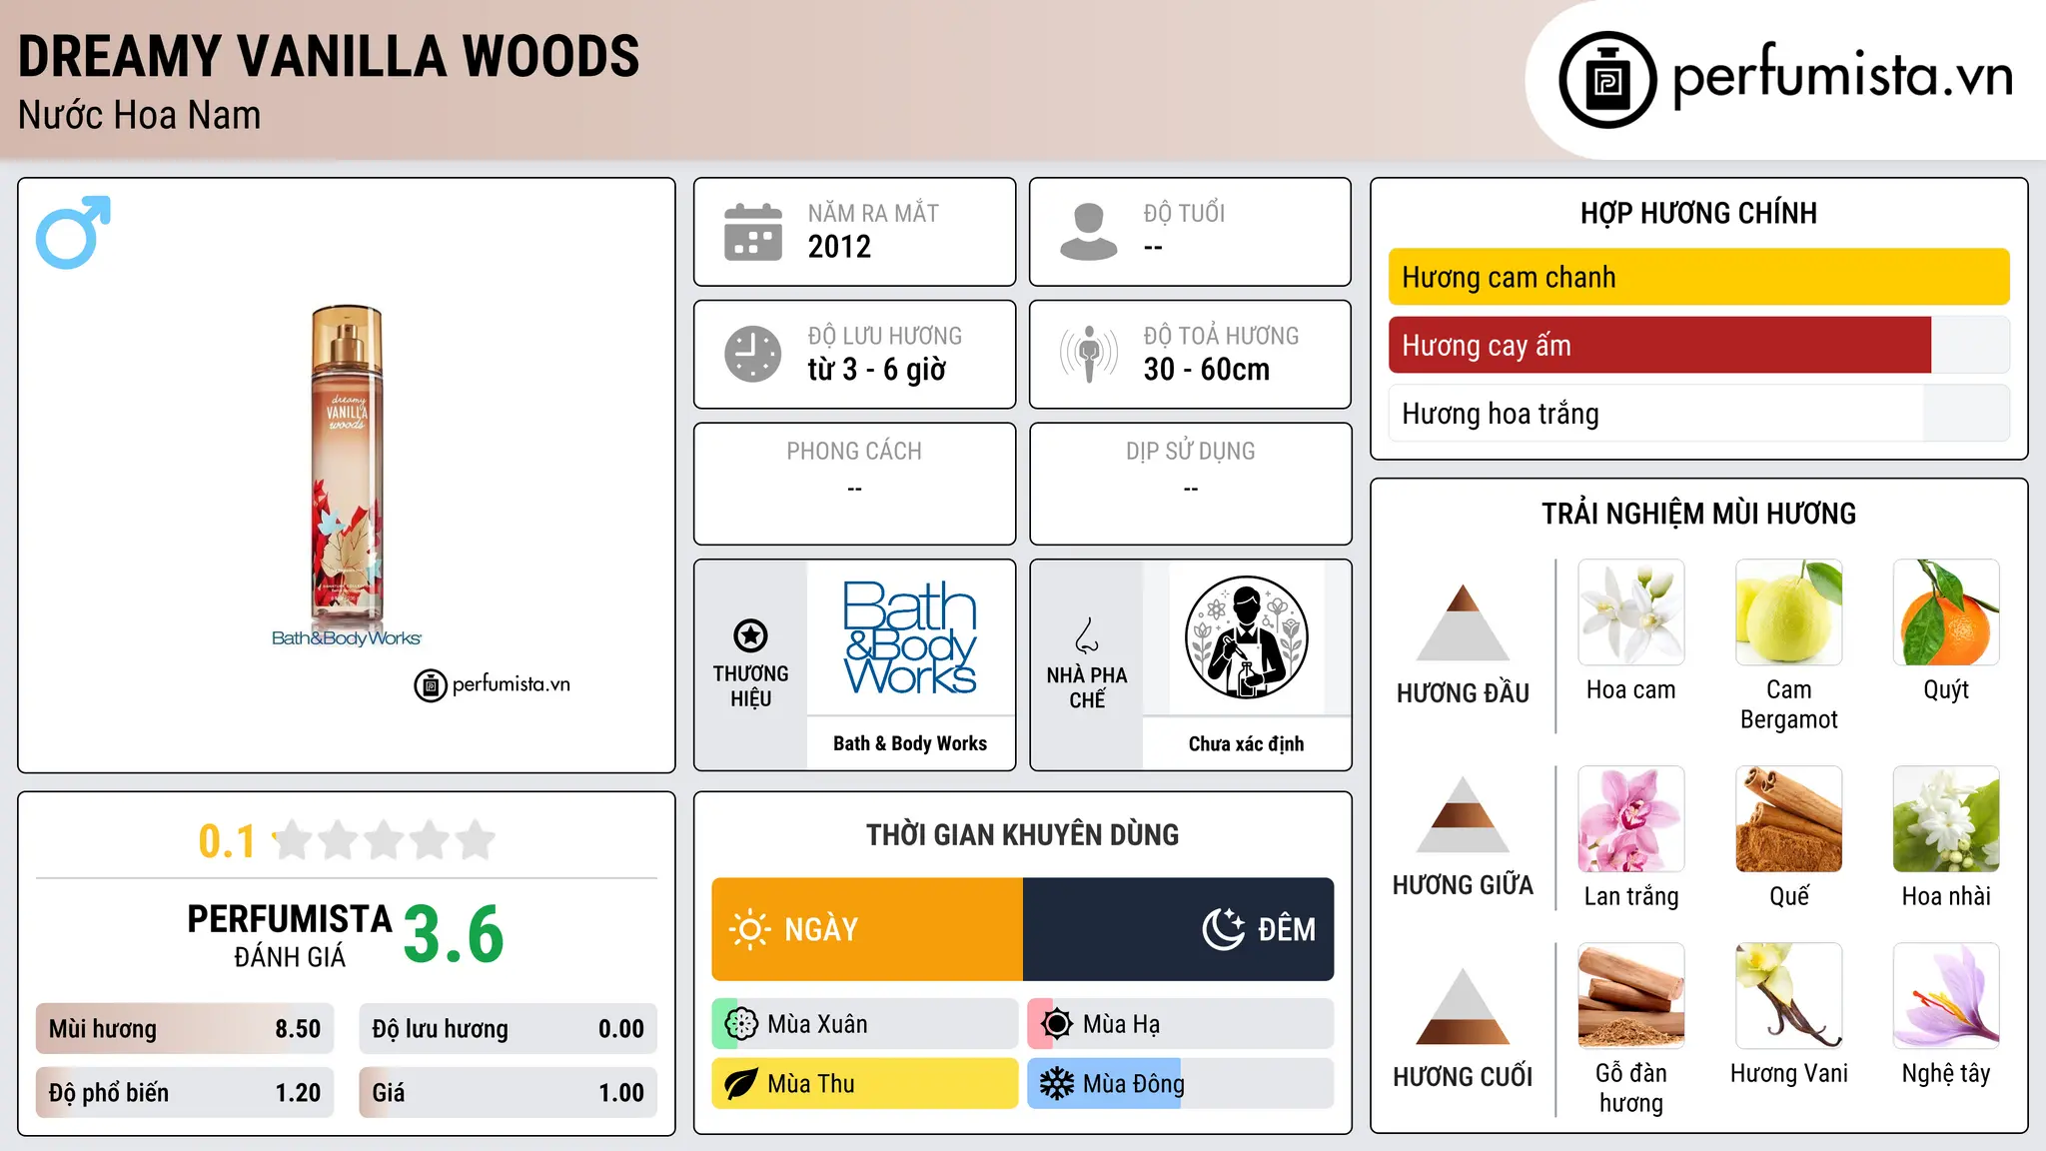Viewport: 2046px width, 1151px height.
Task: Choose the Mùa Đông season bar
Action: click(1181, 1084)
